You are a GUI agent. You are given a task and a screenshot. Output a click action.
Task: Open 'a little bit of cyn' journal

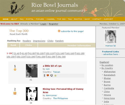[x=52, y=66]
